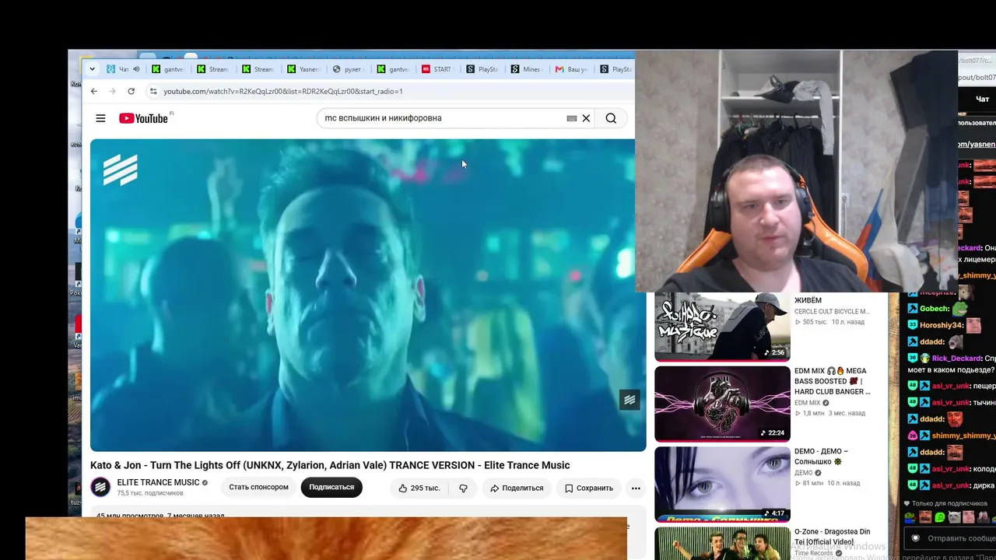Click the channel watermark icon in the video corner
The height and width of the screenshot is (560, 996).
coord(630,400)
